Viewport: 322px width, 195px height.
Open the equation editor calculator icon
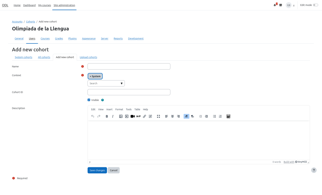pos(228,116)
